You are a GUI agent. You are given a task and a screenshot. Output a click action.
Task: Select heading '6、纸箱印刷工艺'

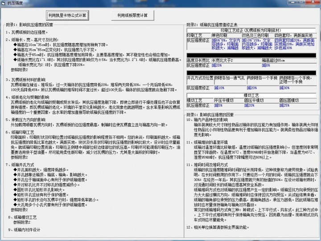20,132
